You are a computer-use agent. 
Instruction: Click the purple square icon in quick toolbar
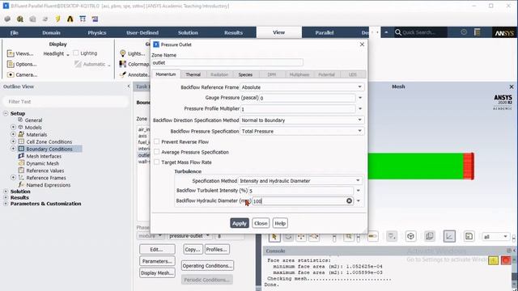(x=96, y=19)
